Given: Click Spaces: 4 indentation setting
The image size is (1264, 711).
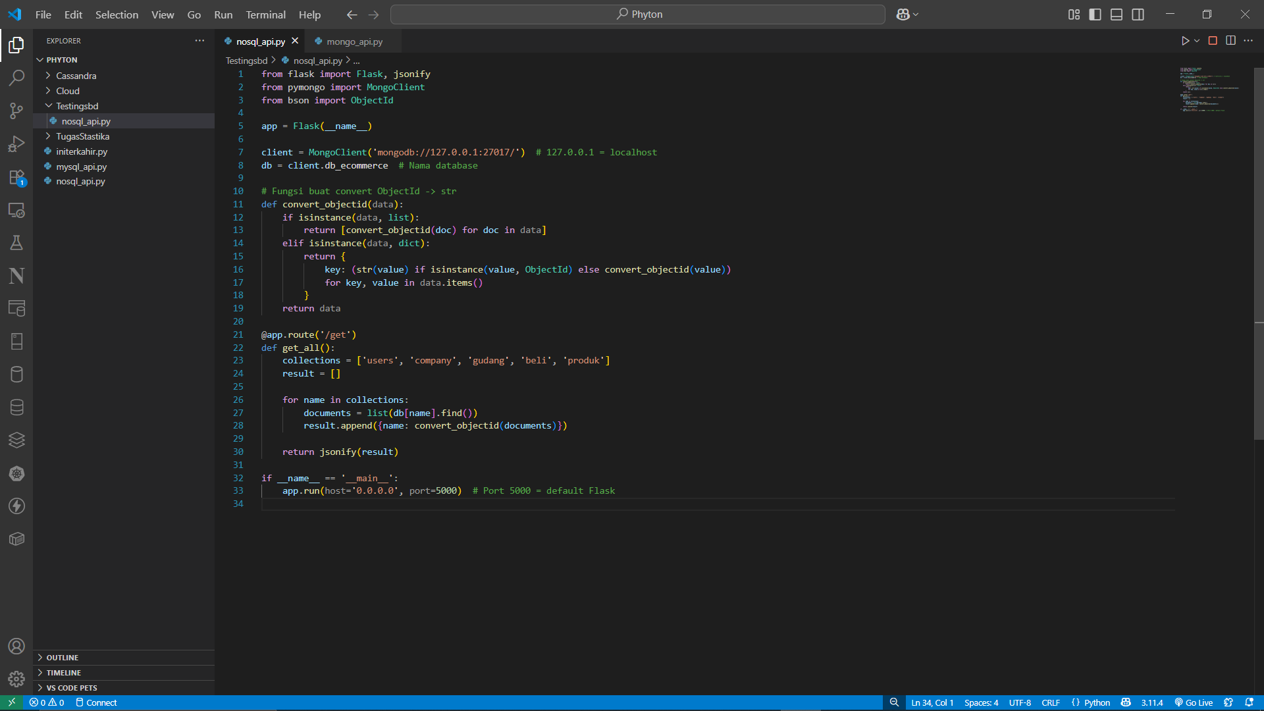Looking at the screenshot, I should (981, 702).
